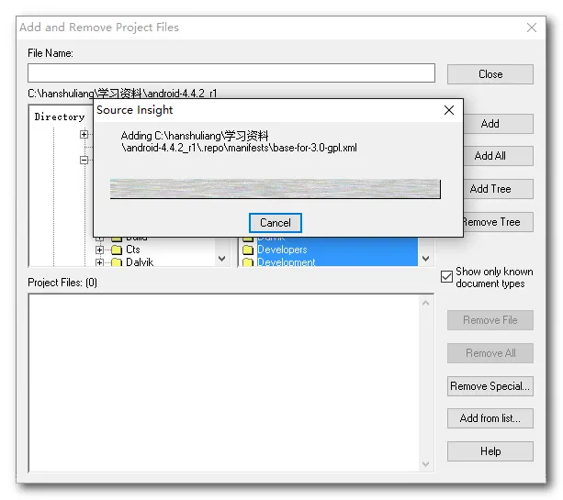
Task: Click the adding progress bar
Action: [275, 189]
